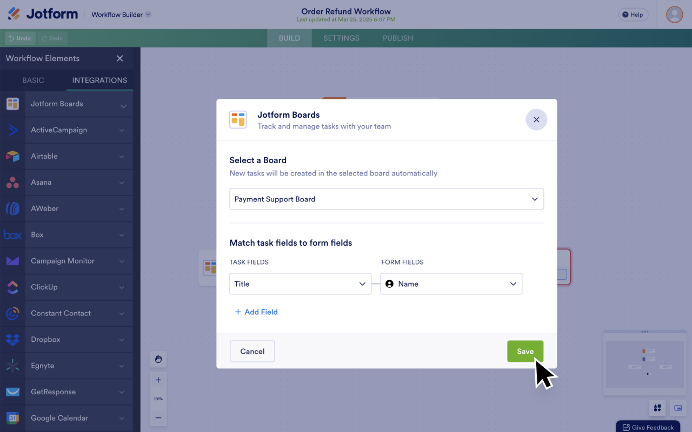Click the Dropbox icon
This screenshot has width=692, height=432.
click(12, 340)
